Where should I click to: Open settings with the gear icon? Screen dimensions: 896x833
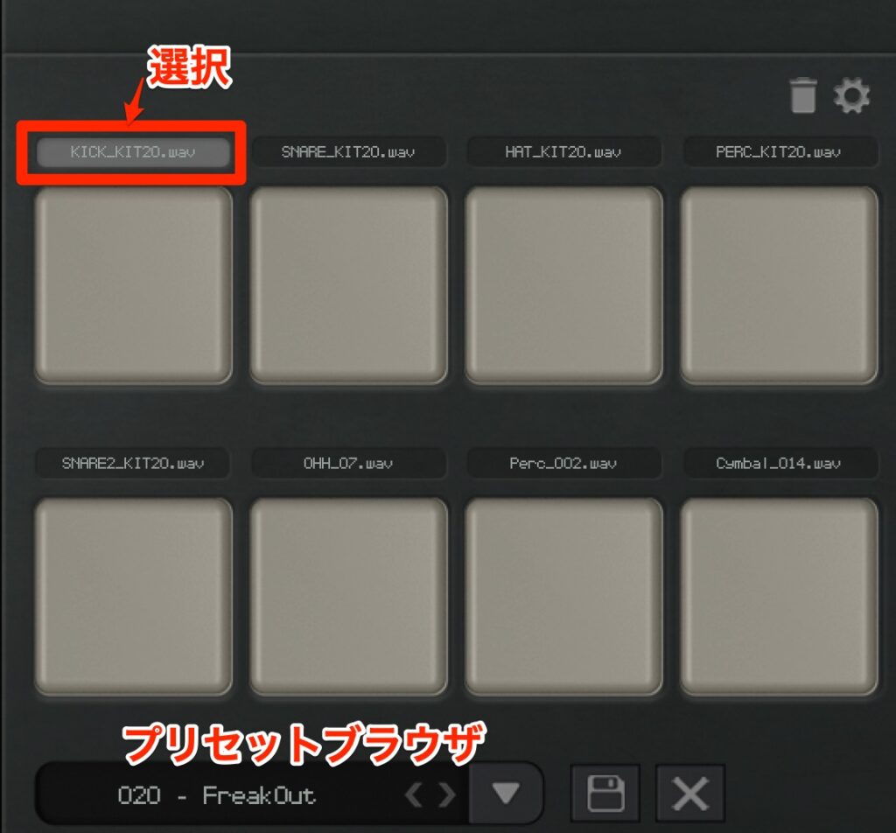pos(851,95)
